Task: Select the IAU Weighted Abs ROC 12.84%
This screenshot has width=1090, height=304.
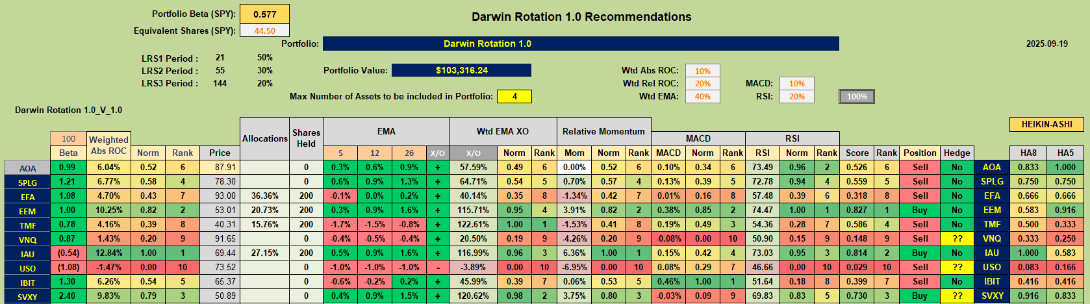Action: tap(108, 253)
